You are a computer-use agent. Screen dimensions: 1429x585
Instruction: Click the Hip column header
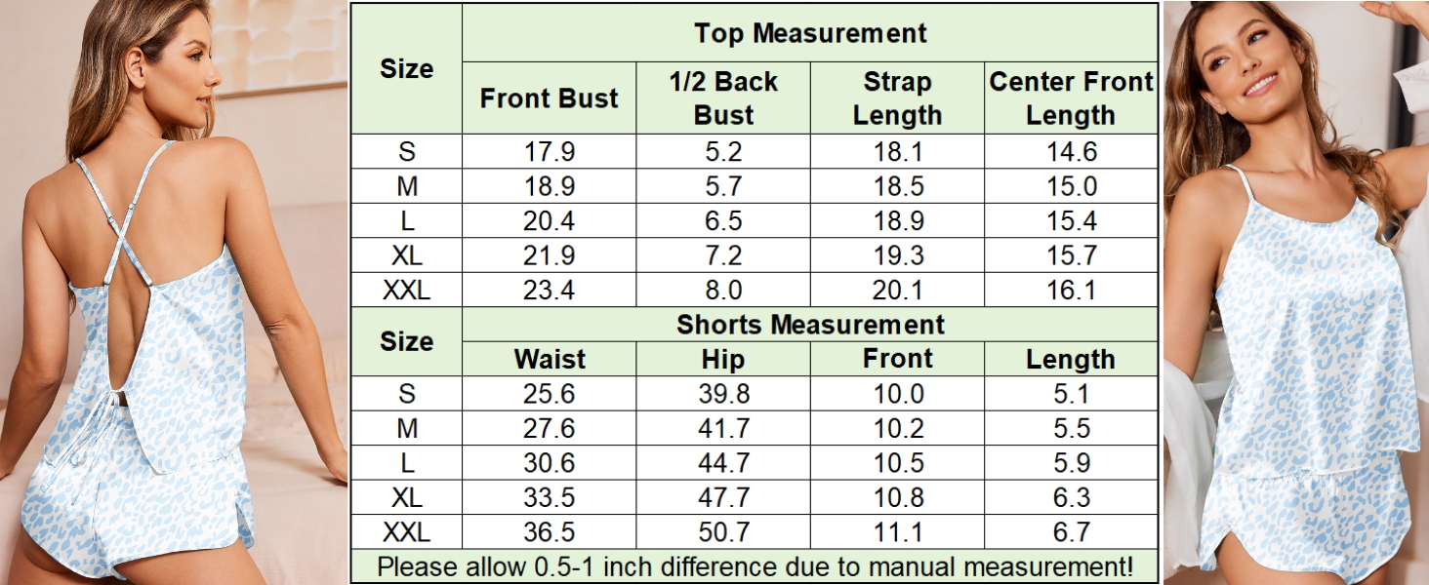(x=723, y=359)
